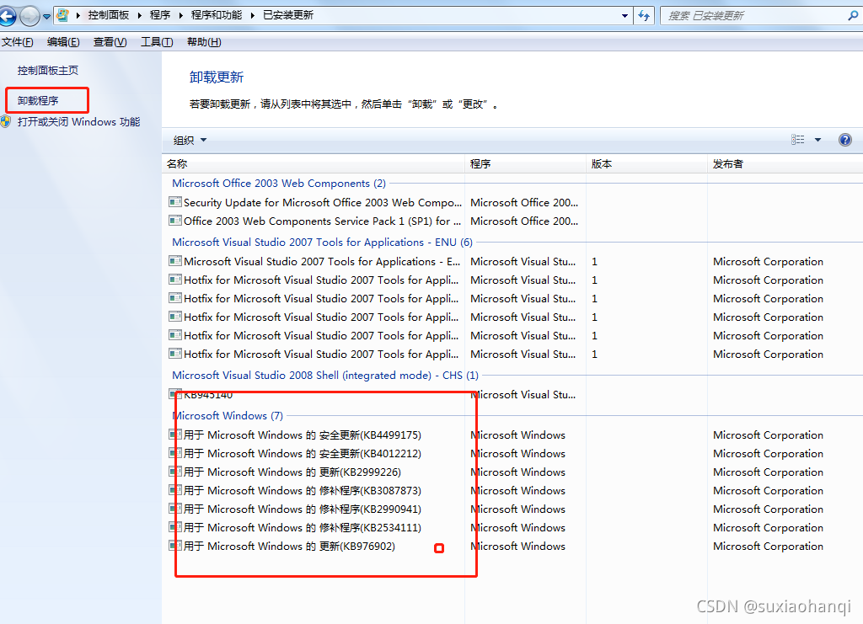Open 打开或关闭 Windows 功能 link
This screenshot has height=624, width=863.
(x=78, y=121)
